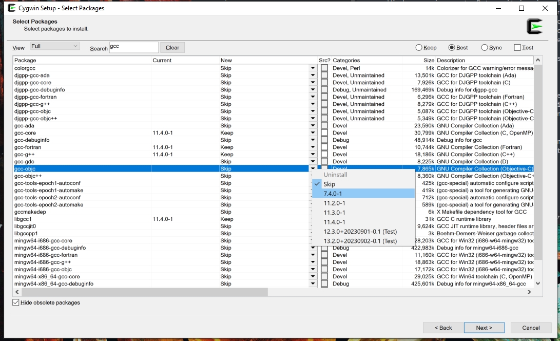This screenshot has height=341, width=560.
Task: Choose version 7.4.0-1 from the menu
Action: (363, 194)
